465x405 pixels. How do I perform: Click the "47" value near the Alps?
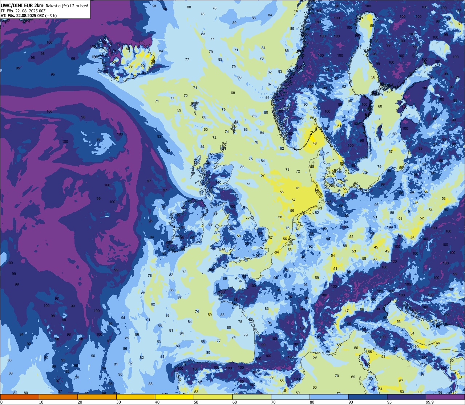[346, 311]
